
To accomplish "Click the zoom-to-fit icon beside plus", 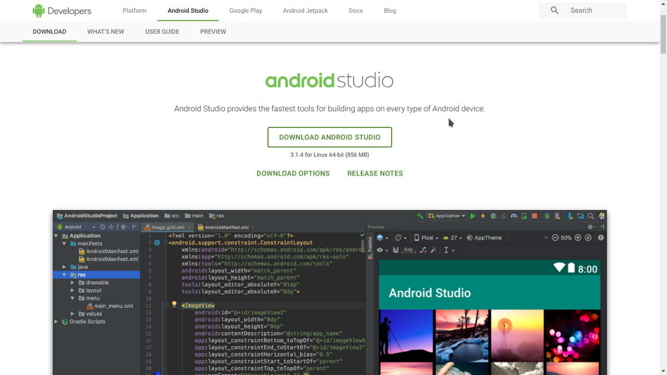I will pyautogui.click(x=588, y=238).
